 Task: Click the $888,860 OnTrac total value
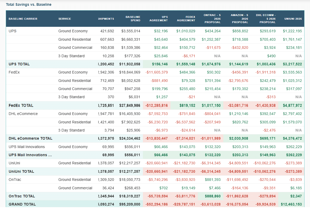tap(213, 196)
